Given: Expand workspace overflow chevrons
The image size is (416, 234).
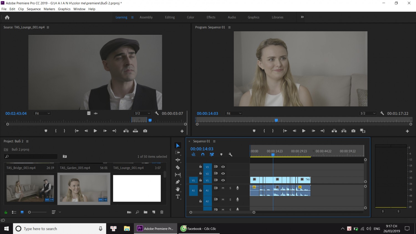Looking at the screenshot, I should coord(302,17).
